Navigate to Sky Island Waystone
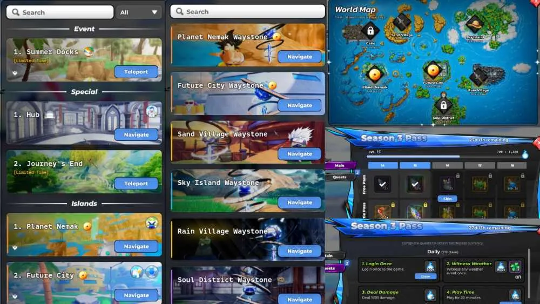540x304 pixels. tap(299, 202)
